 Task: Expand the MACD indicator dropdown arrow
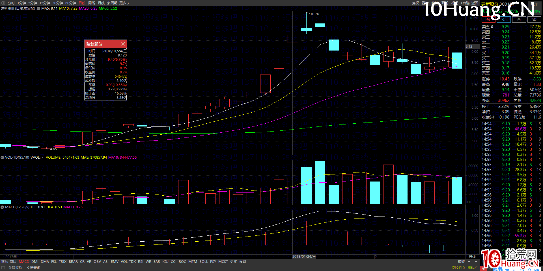click(x=2, y=207)
